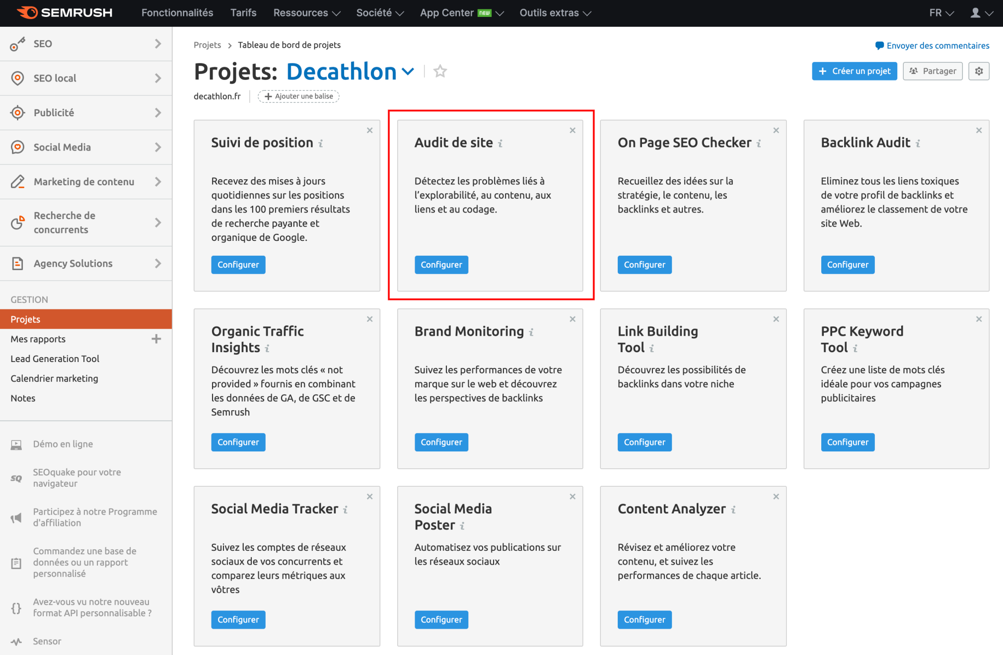1003x655 pixels.
Task: Click the user account icon top right
Action: pos(976,13)
